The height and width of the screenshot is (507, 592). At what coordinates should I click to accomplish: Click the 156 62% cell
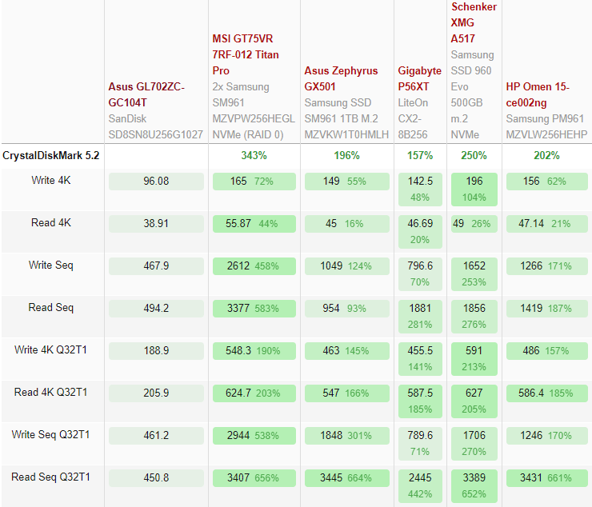[x=547, y=182]
